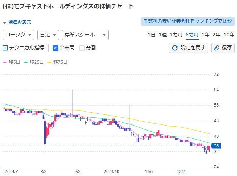Expand the 指標を表示 disclosure triangle
The image size is (237, 176).
tap(5, 23)
